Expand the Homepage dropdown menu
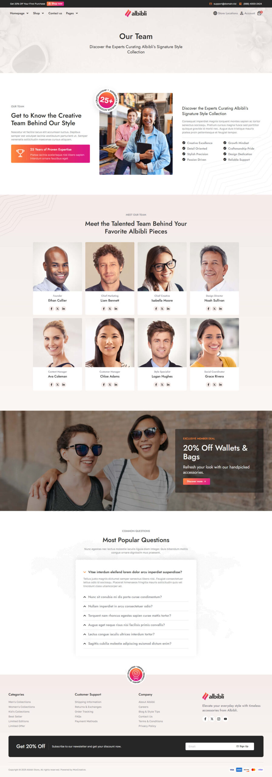The height and width of the screenshot is (777, 272). pos(19,13)
